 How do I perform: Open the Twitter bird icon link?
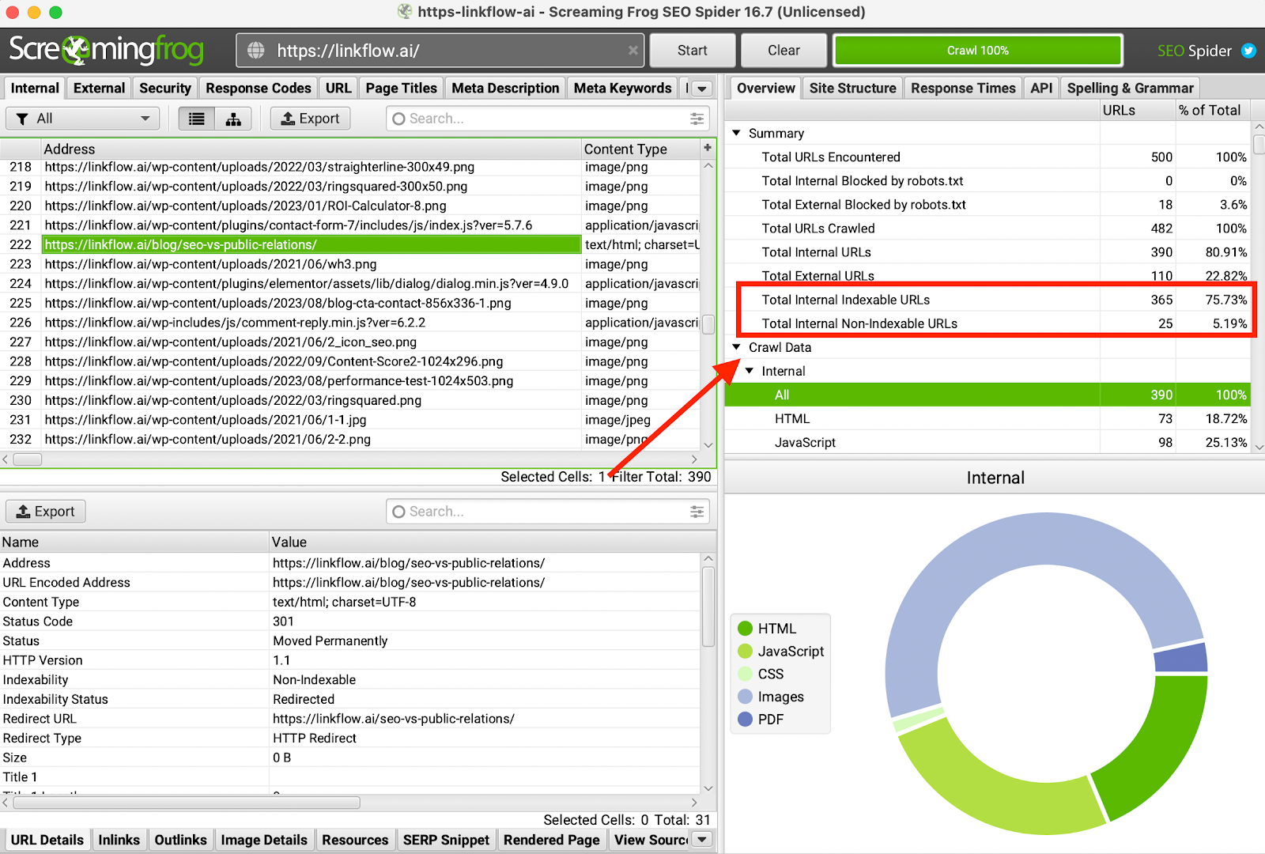coord(1248,51)
